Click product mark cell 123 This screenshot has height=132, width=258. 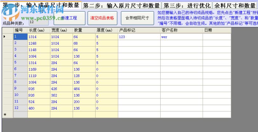coord(139,37)
